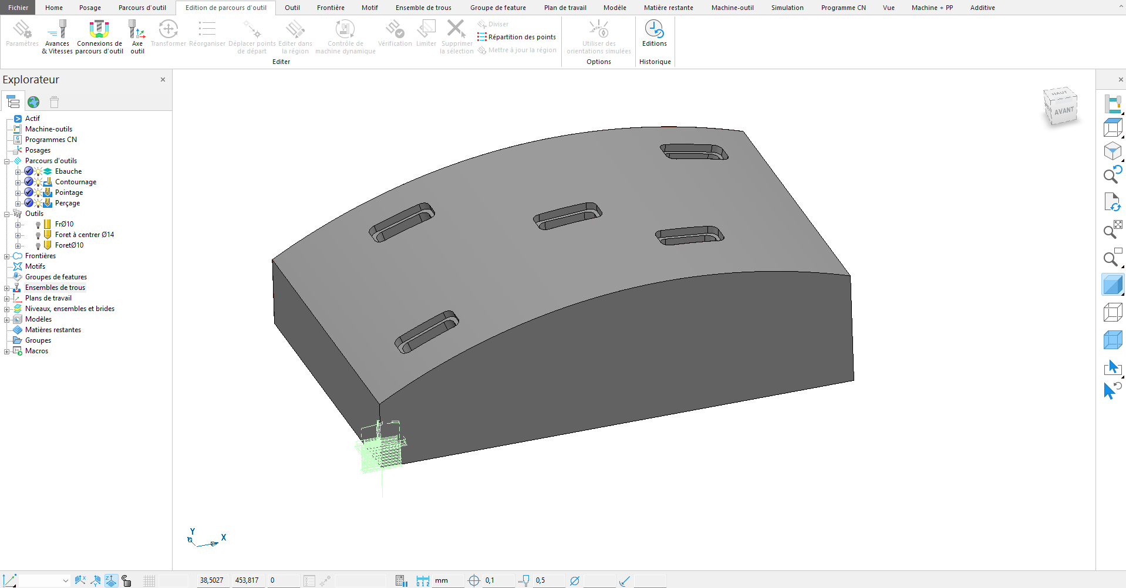1126x588 pixels.
Task: Click the thickness field showing 0,5
Action: pos(548,580)
